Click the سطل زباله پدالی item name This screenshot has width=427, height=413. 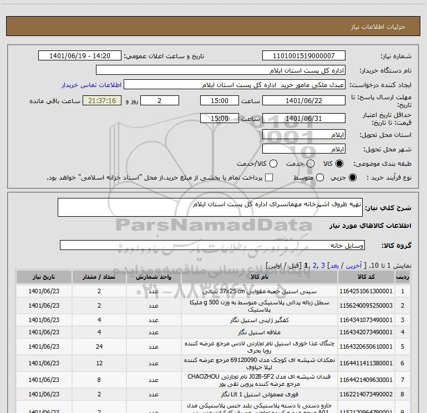coord(260,306)
